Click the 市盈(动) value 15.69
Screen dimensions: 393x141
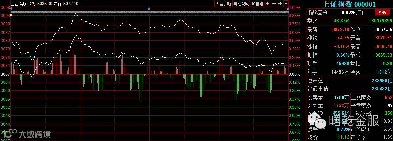[x=387, y=129]
